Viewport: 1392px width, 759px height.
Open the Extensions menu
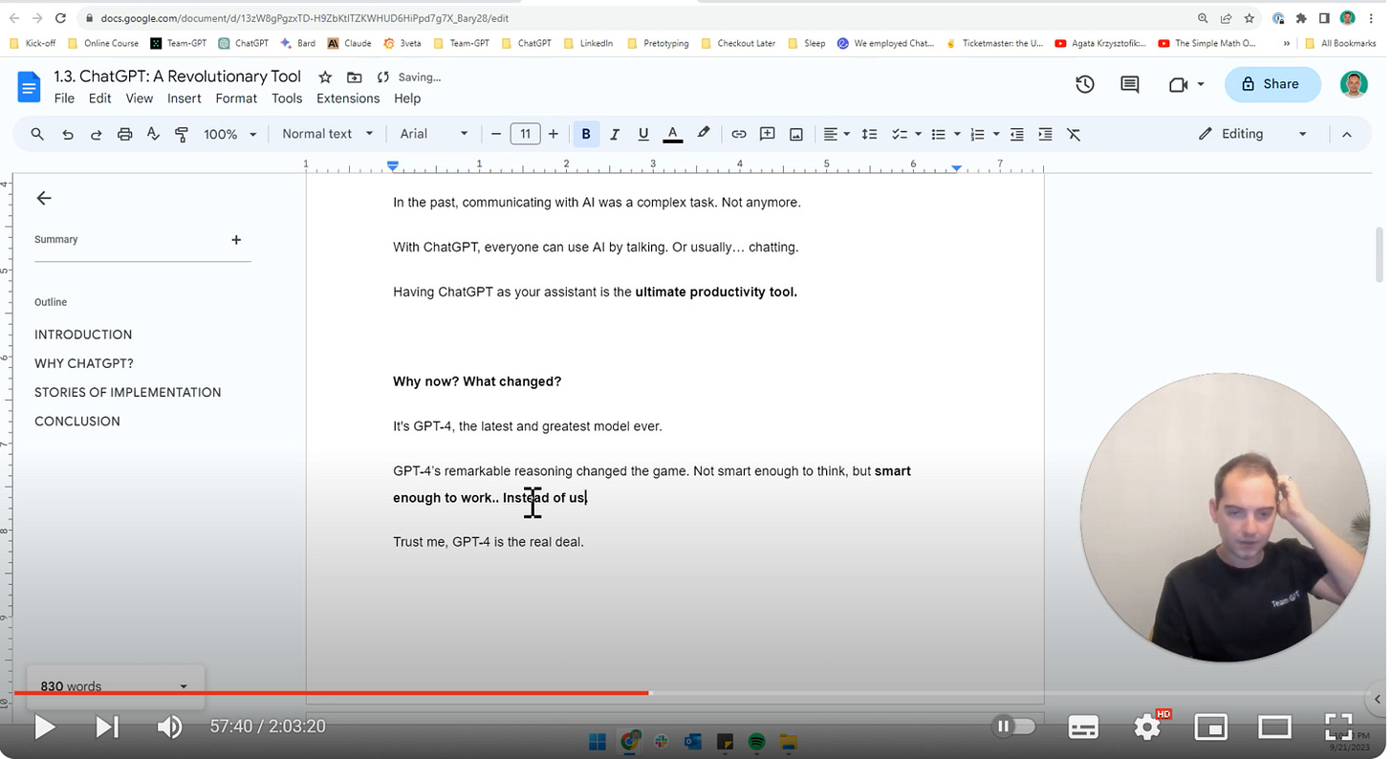(347, 98)
